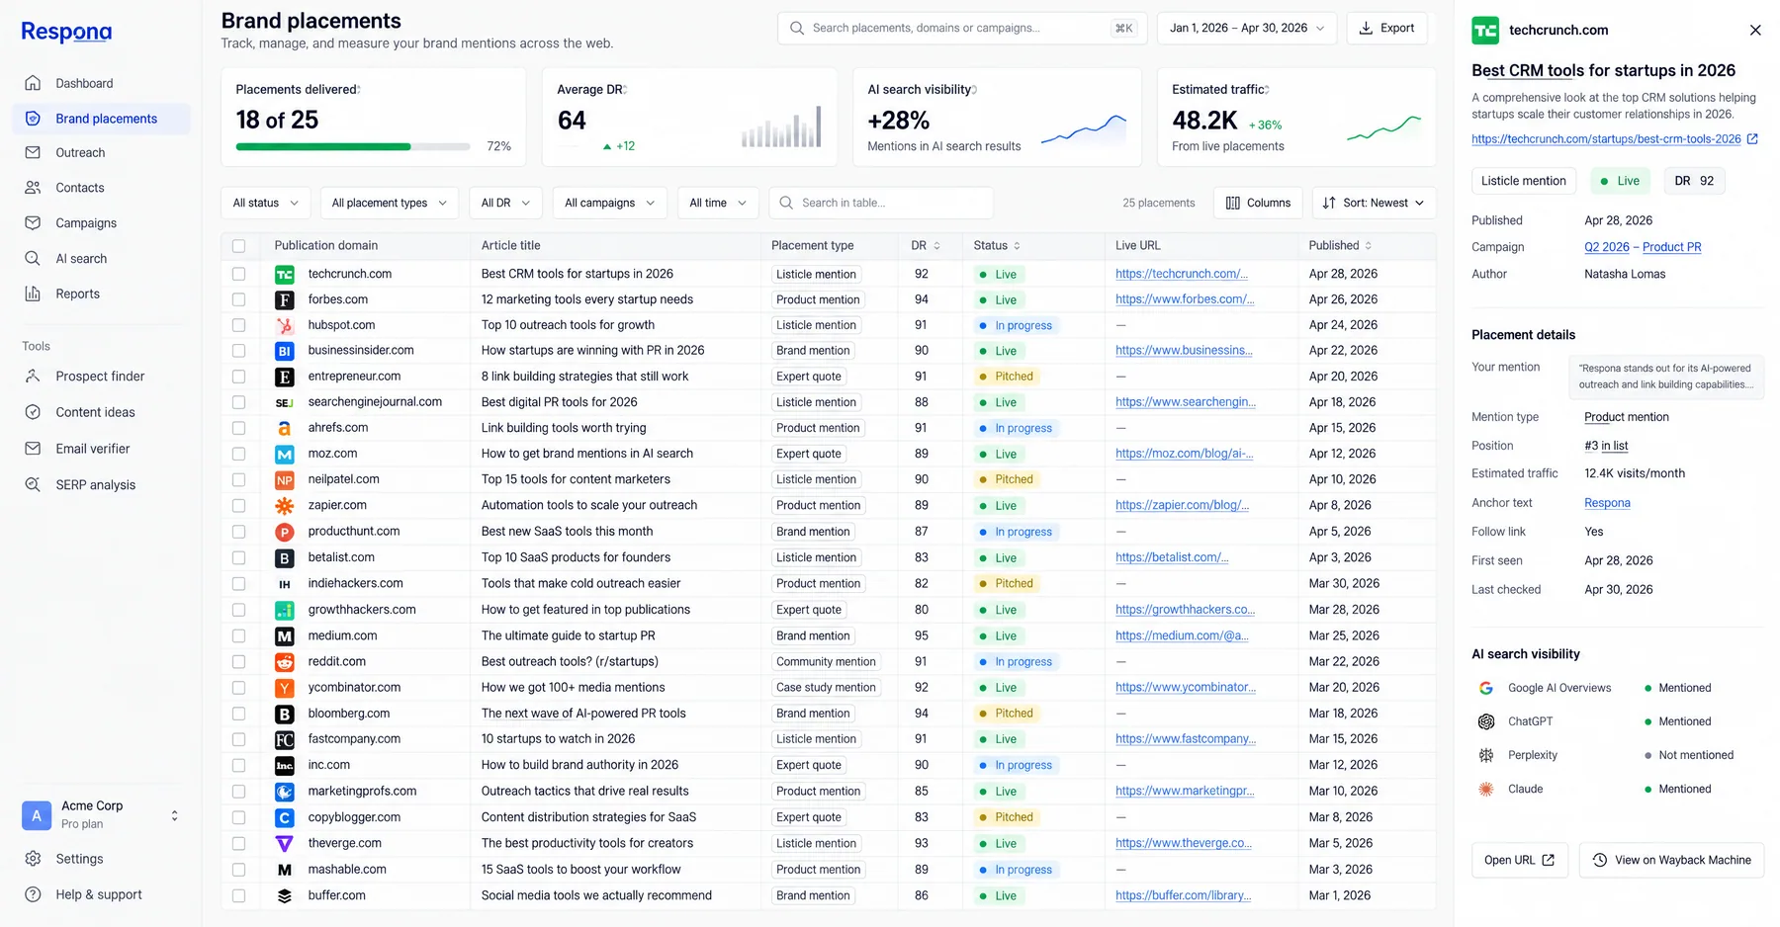Image resolution: width=1780 pixels, height=927 pixels.
Task: Click the ycombinator.com row logo icon
Action: tap(284, 688)
